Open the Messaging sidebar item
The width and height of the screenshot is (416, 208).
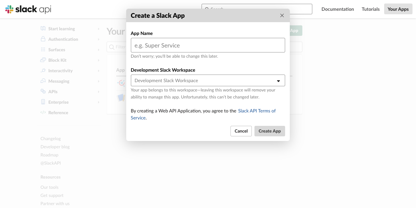pos(59,81)
